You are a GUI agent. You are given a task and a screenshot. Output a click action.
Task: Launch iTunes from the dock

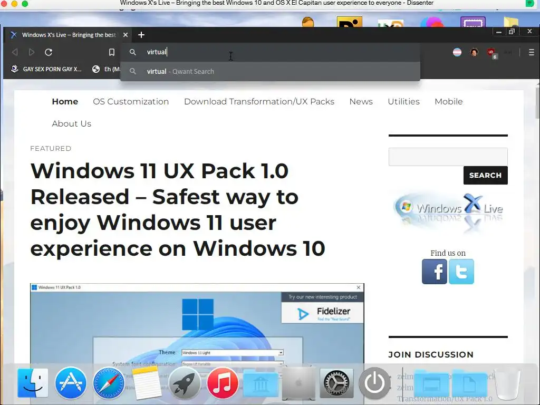(223, 383)
